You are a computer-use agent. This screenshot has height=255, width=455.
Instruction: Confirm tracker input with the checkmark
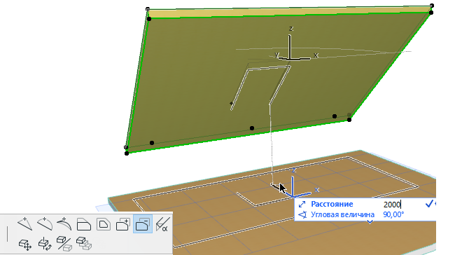(x=430, y=204)
